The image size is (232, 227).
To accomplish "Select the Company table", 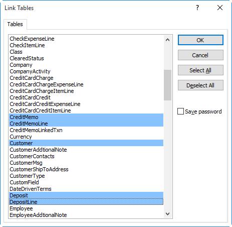I will click(86, 65).
